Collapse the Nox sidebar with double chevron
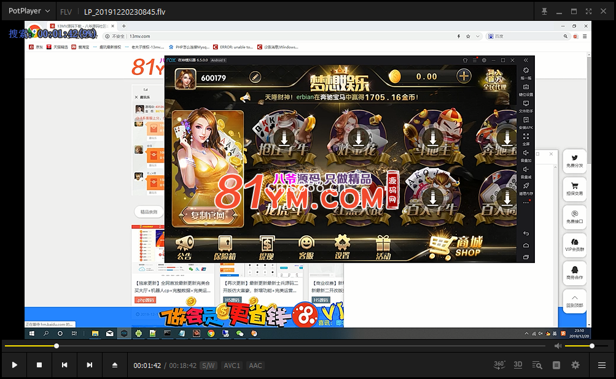 click(526, 60)
